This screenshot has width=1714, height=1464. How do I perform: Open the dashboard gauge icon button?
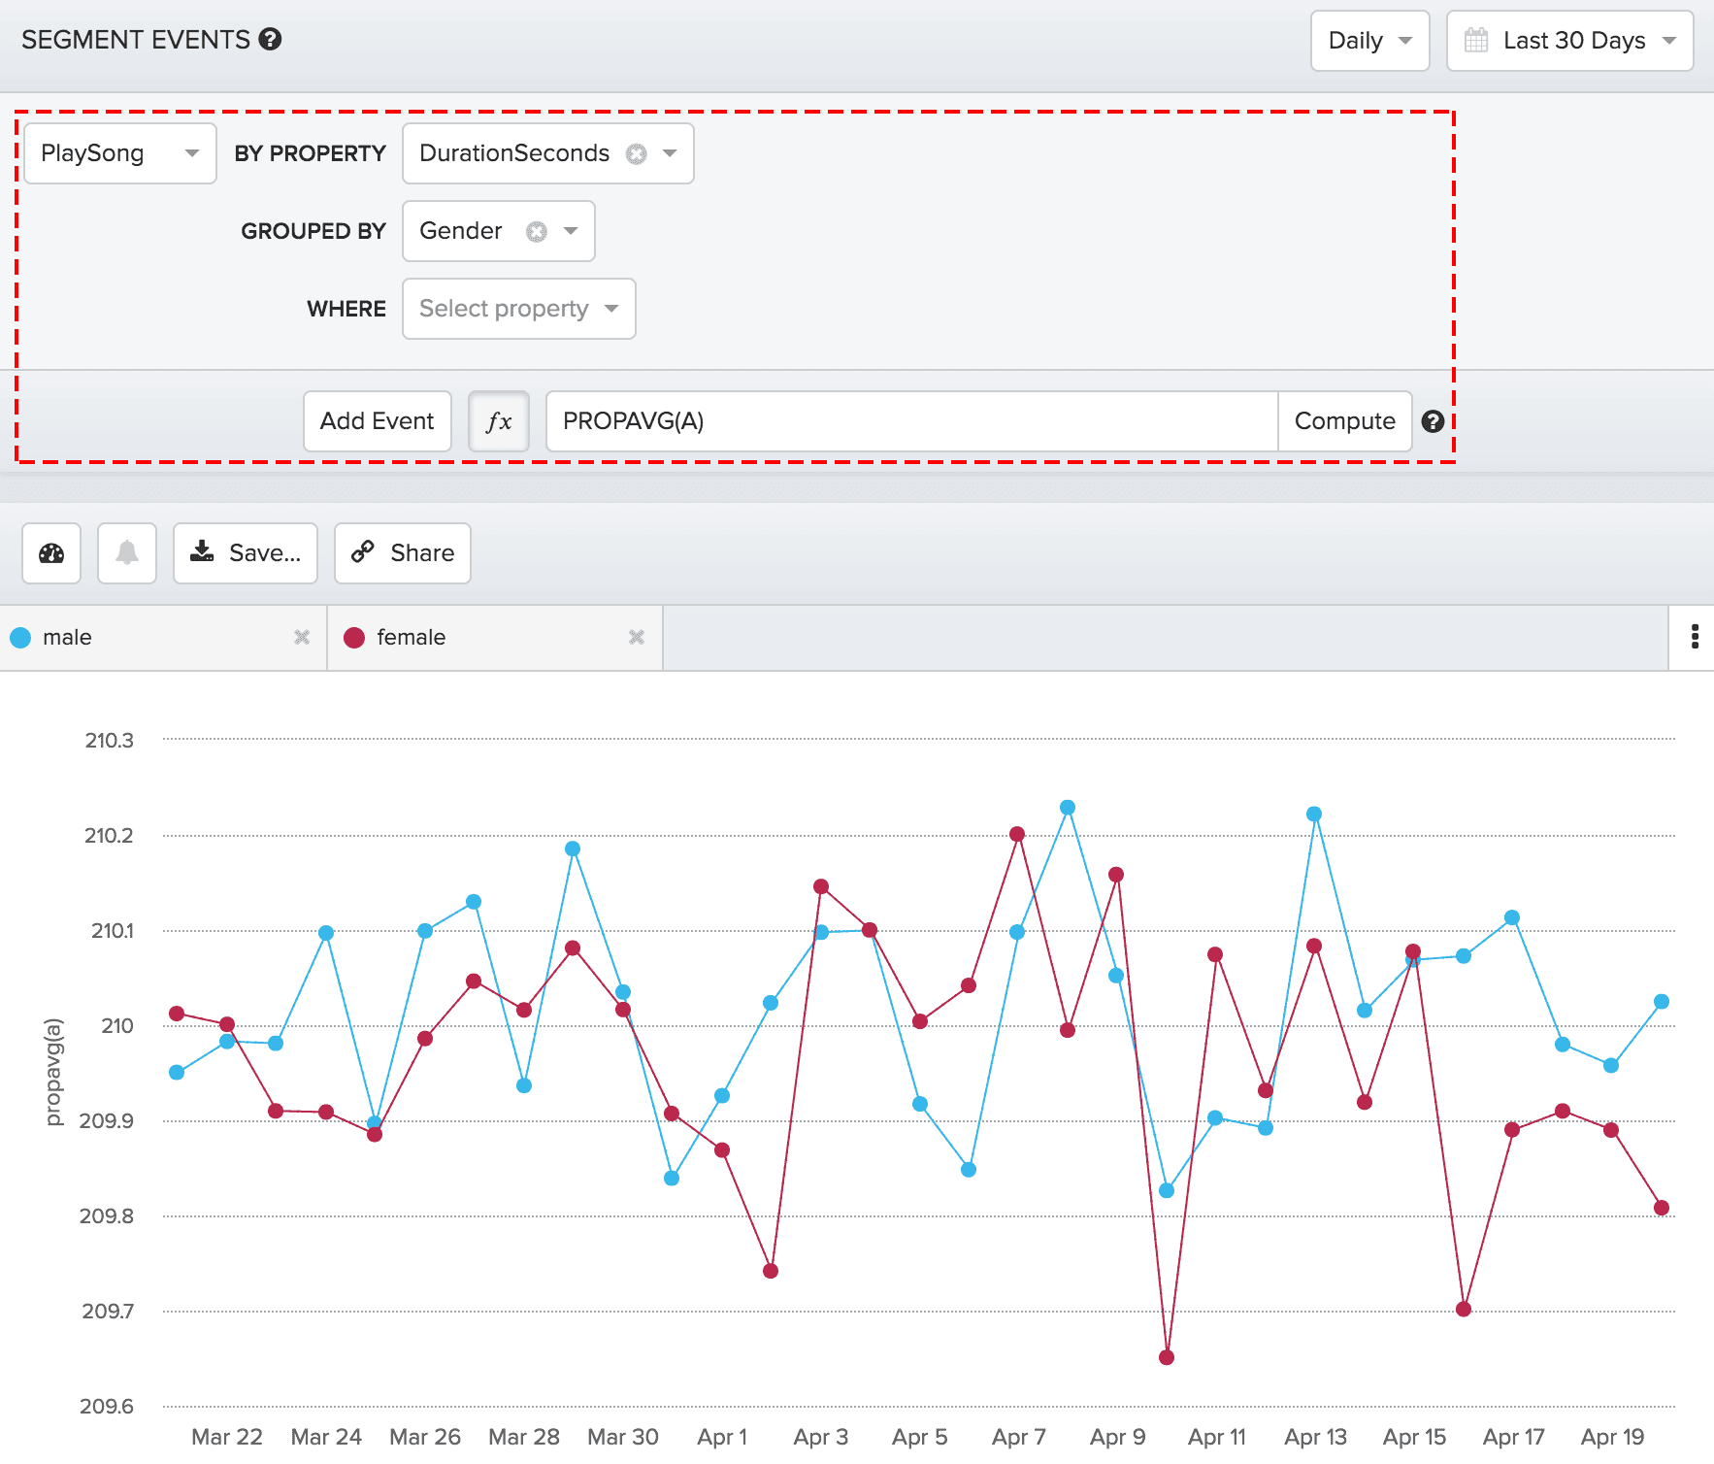51,553
